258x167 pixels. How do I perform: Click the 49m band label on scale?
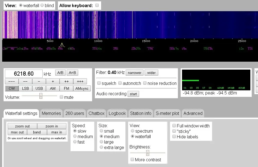click(x=60, y=49)
